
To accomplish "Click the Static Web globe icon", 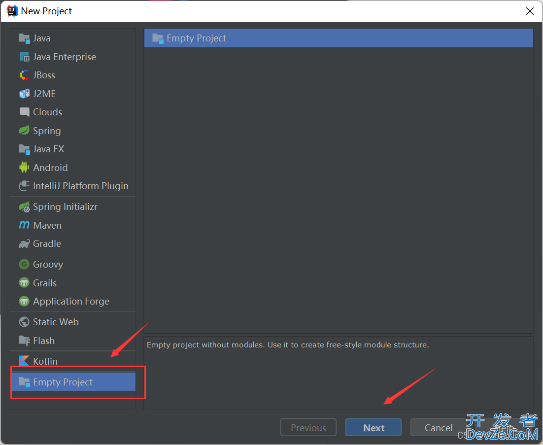I will 24,322.
